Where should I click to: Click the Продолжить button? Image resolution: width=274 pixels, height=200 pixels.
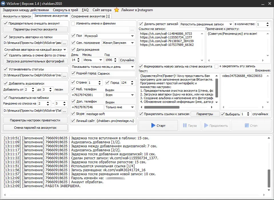(216, 125)
